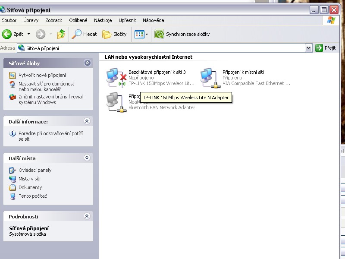Click Změnit nastavení brány firewall link
Image resolution: width=345 pixels, height=259 pixels.
51,100
